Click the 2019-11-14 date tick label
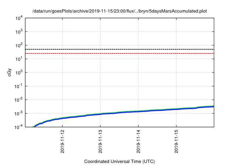Image resolution: width=236 pixels, height=165 pixels. [138, 141]
